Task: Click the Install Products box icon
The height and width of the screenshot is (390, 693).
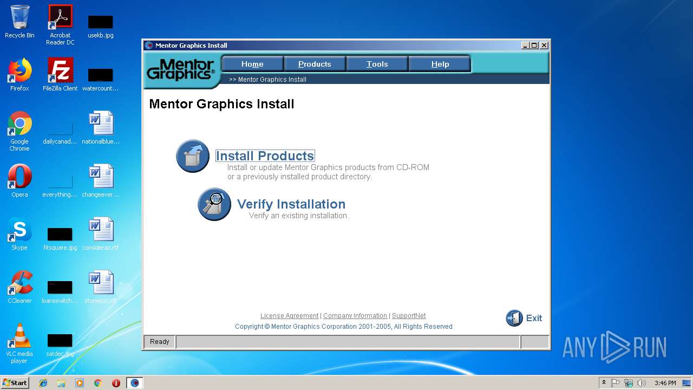Action: coord(193,156)
